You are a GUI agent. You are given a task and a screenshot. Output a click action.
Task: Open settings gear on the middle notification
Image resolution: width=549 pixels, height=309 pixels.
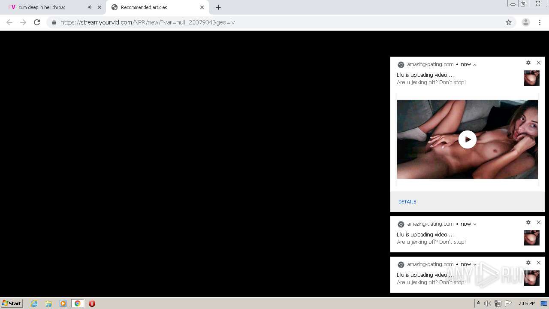pyautogui.click(x=528, y=222)
